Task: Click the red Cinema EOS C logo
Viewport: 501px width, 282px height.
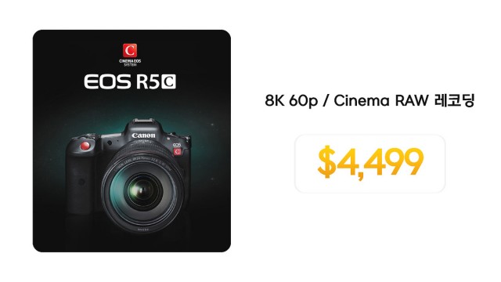Action: 130,50
